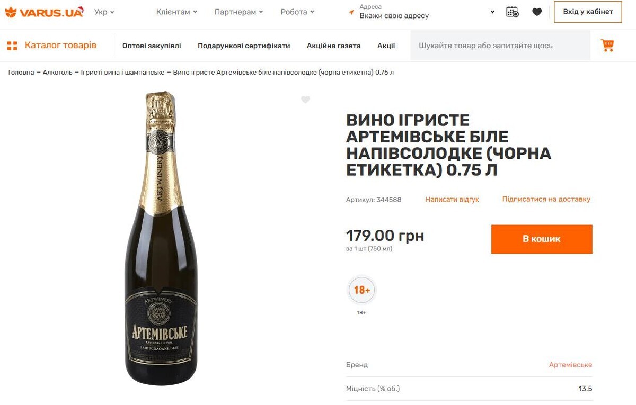The height and width of the screenshot is (405, 636).
Task: Open the favorites heart icon in header
Action: point(537,12)
